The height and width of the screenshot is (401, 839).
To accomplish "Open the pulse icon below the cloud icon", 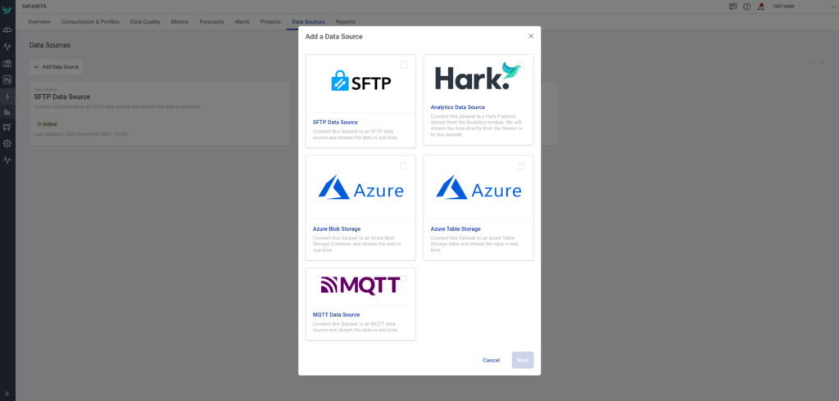I will [x=7, y=47].
